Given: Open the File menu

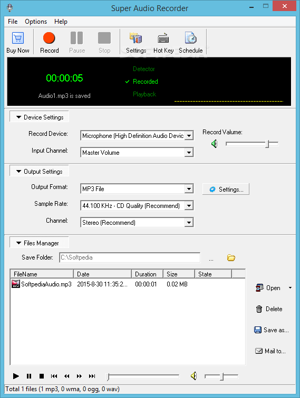Looking at the screenshot, I should [x=13, y=22].
